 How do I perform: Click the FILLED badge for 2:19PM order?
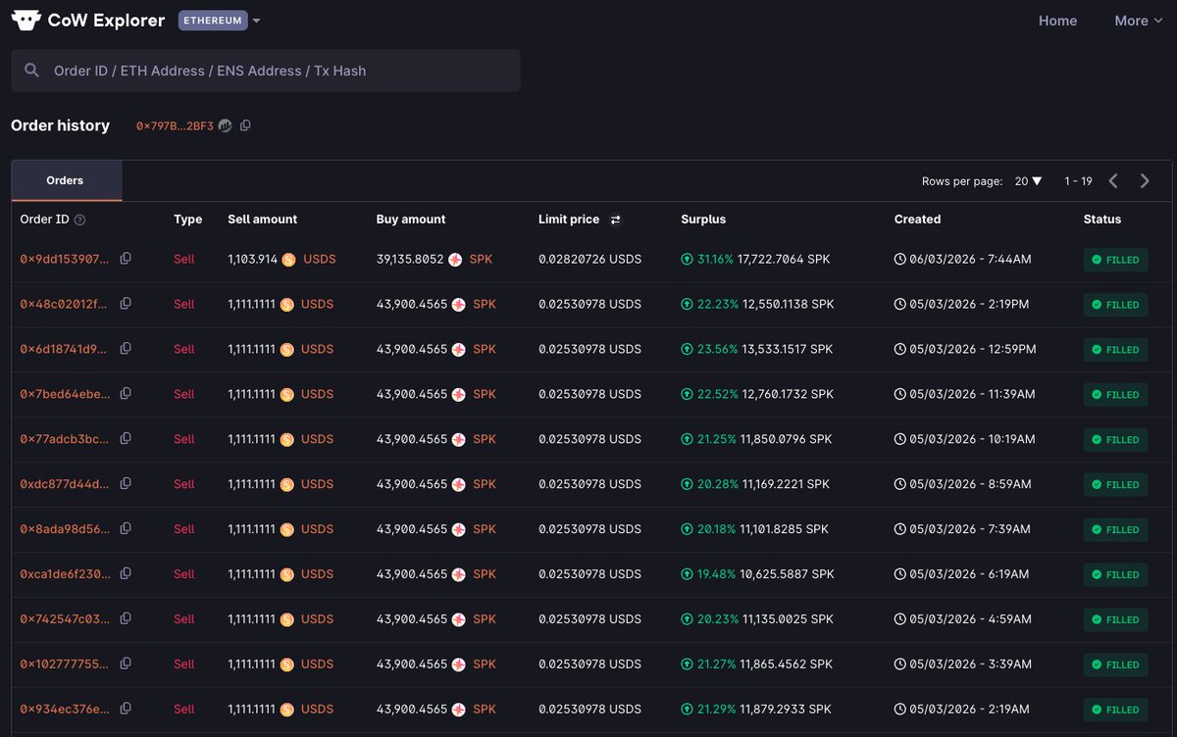pos(1115,305)
